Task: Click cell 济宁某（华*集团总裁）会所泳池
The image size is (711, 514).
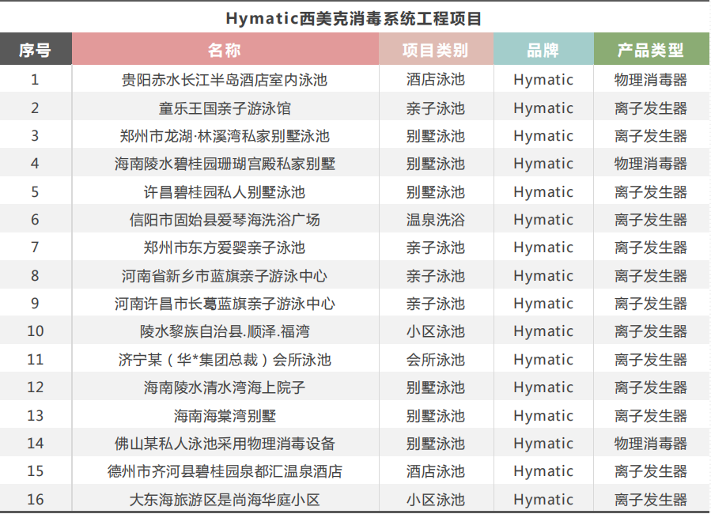Action: (x=225, y=360)
